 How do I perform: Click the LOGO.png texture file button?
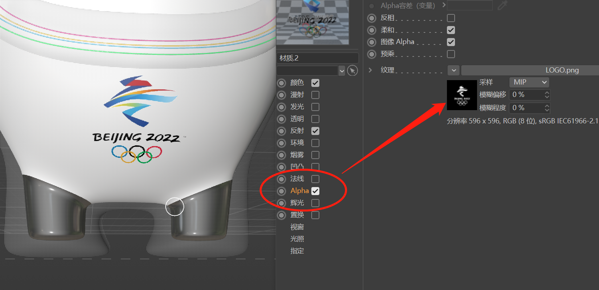pyautogui.click(x=530, y=70)
